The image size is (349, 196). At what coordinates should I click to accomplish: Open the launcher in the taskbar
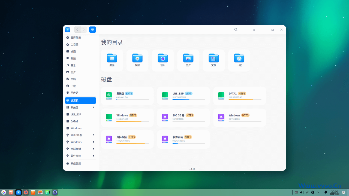(4, 192)
